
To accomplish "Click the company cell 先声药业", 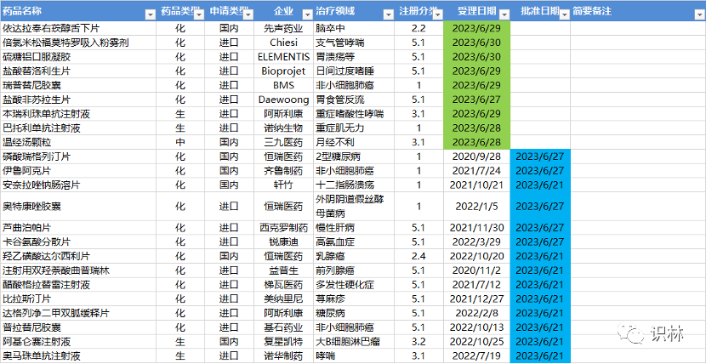I will click(x=283, y=28).
